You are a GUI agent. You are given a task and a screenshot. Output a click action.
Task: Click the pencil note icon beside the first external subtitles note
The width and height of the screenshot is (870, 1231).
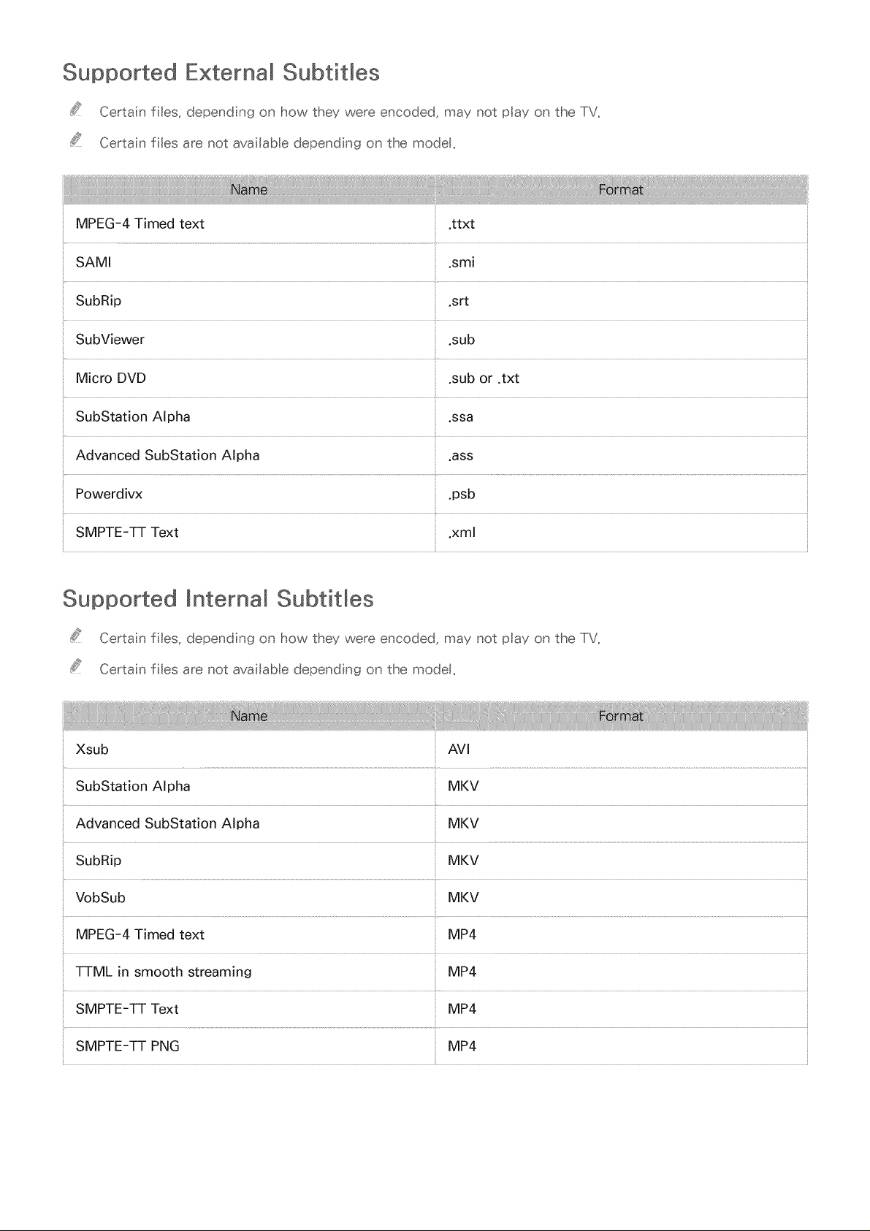click(x=77, y=110)
